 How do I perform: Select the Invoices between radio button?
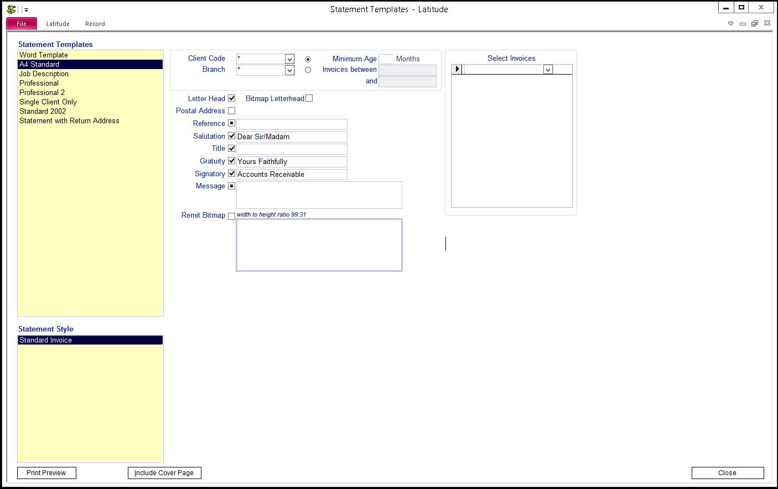pyautogui.click(x=308, y=70)
